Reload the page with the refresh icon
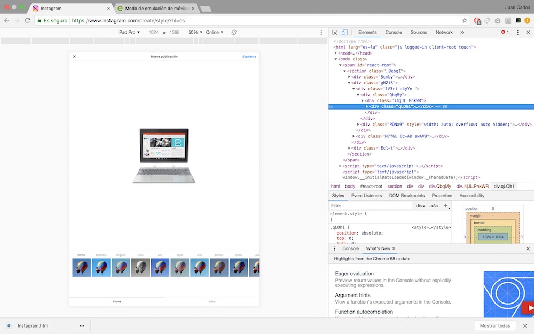534x334 pixels. 28,20
